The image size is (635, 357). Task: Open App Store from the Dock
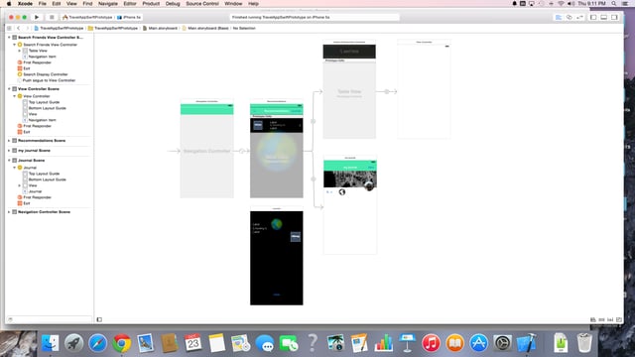pyautogui.click(x=478, y=343)
